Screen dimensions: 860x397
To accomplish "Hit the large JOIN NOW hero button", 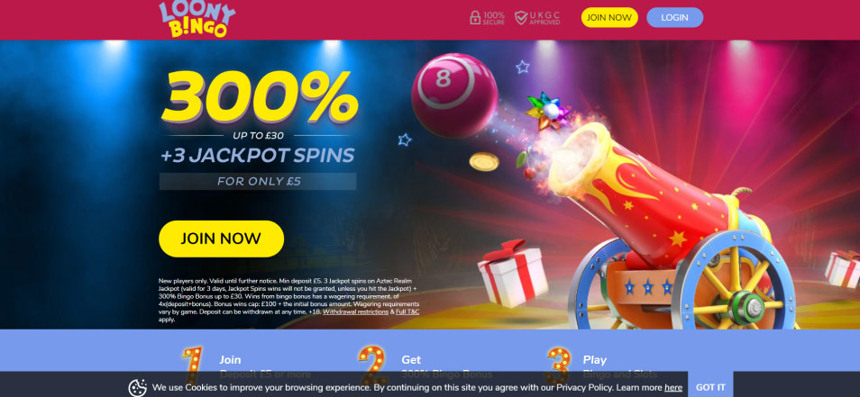I will pyautogui.click(x=221, y=239).
